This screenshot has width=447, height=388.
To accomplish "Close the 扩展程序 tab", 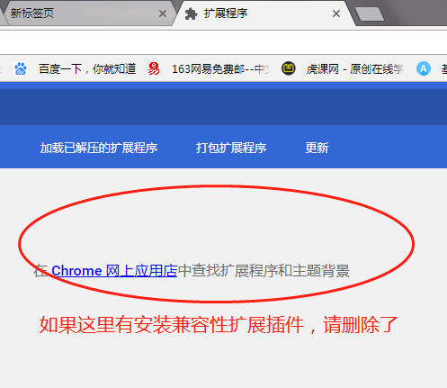I will pyautogui.click(x=336, y=14).
